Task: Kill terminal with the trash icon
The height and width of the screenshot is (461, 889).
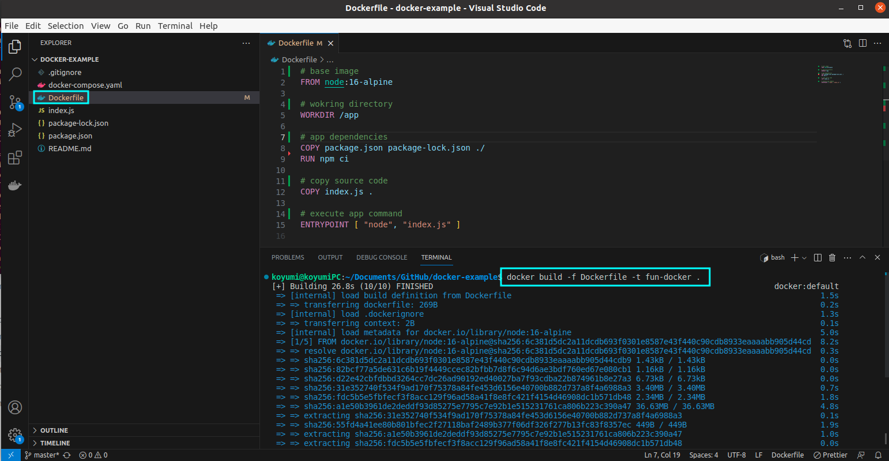Action: pyautogui.click(x=832, y=257)
